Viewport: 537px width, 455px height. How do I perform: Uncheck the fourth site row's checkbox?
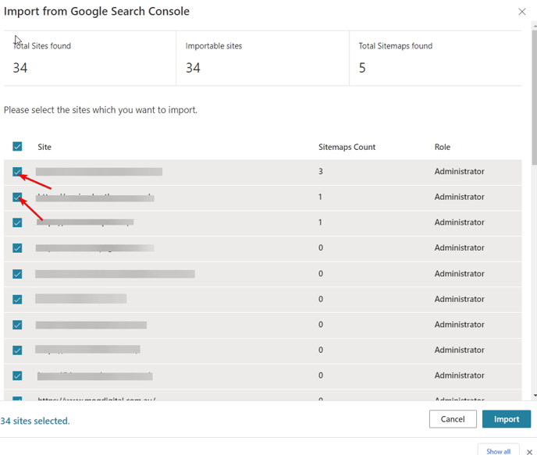pos(17,248)
